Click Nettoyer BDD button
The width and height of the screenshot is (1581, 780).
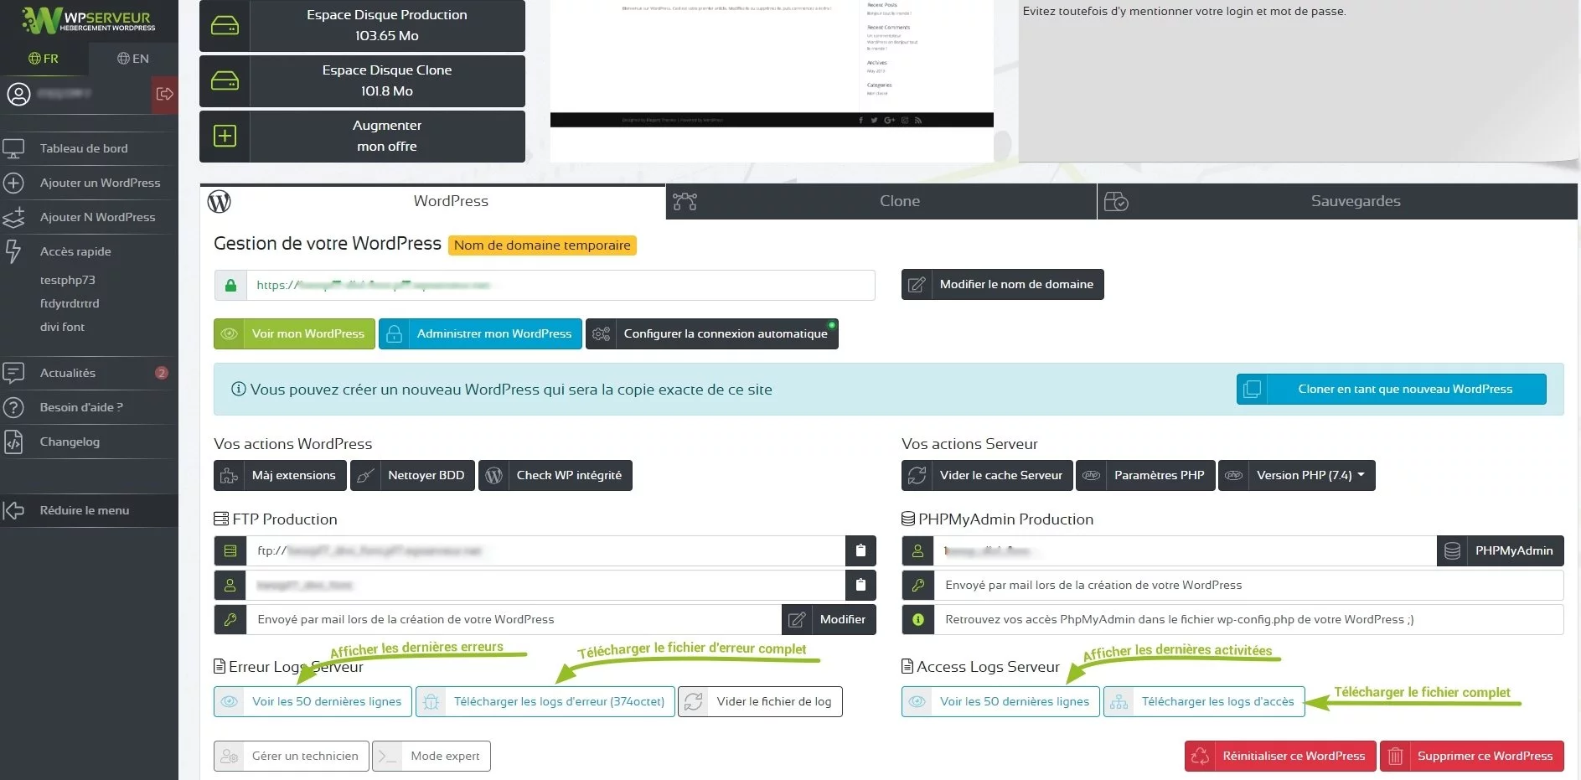(x=412, y=475)
